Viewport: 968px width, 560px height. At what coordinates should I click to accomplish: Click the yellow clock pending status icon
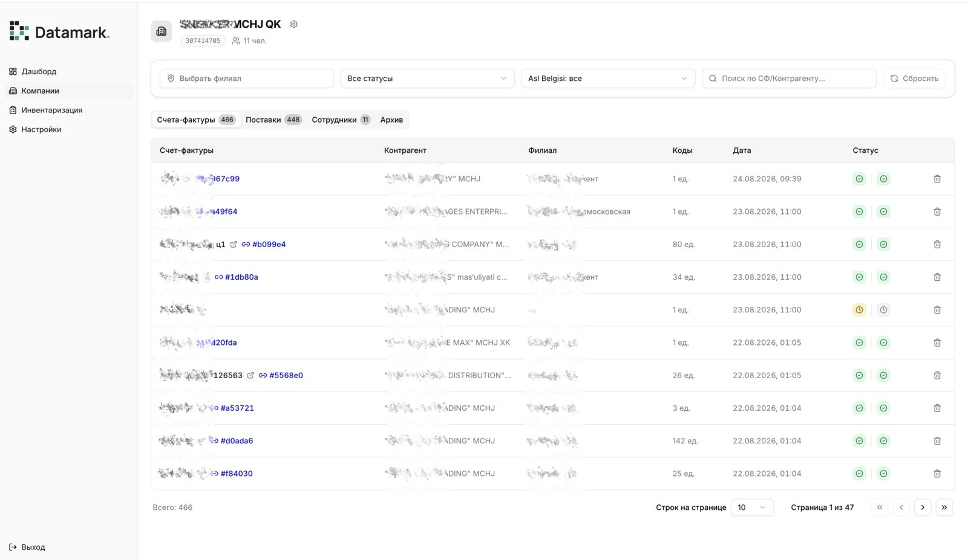[x=859, y=310]
